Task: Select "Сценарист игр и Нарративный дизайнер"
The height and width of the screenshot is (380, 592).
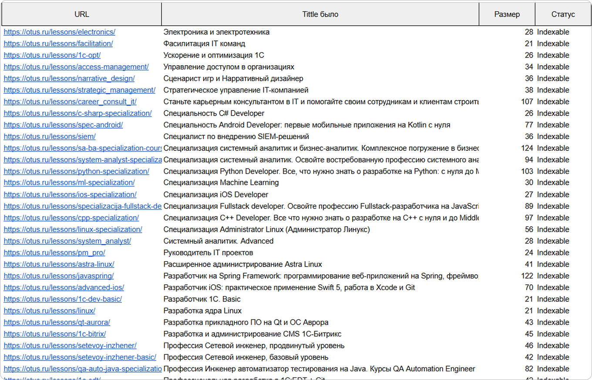Action: coord(233,78)
